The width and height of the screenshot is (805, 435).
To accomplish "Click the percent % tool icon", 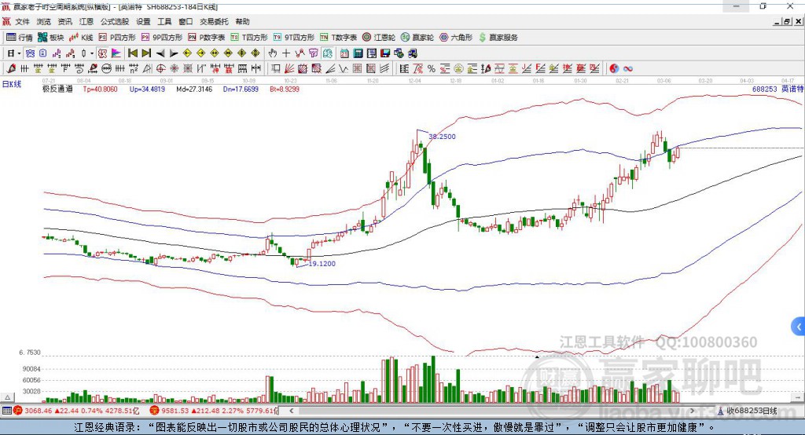I will [432, 69].
